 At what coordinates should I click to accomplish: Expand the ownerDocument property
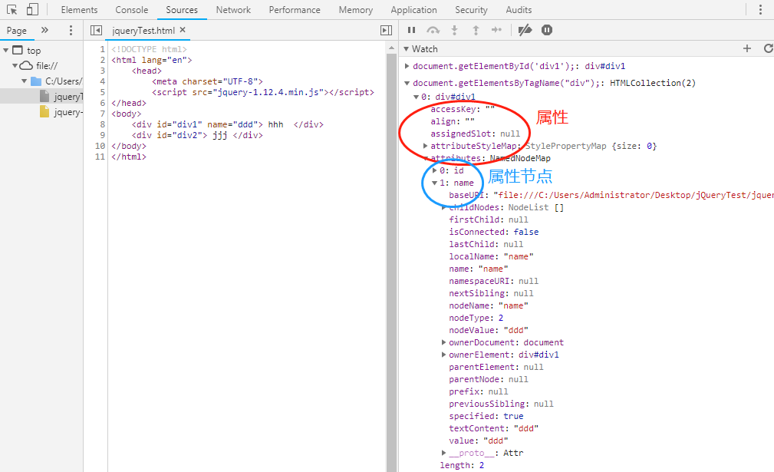pyautogui.click(x=444, y=342)
